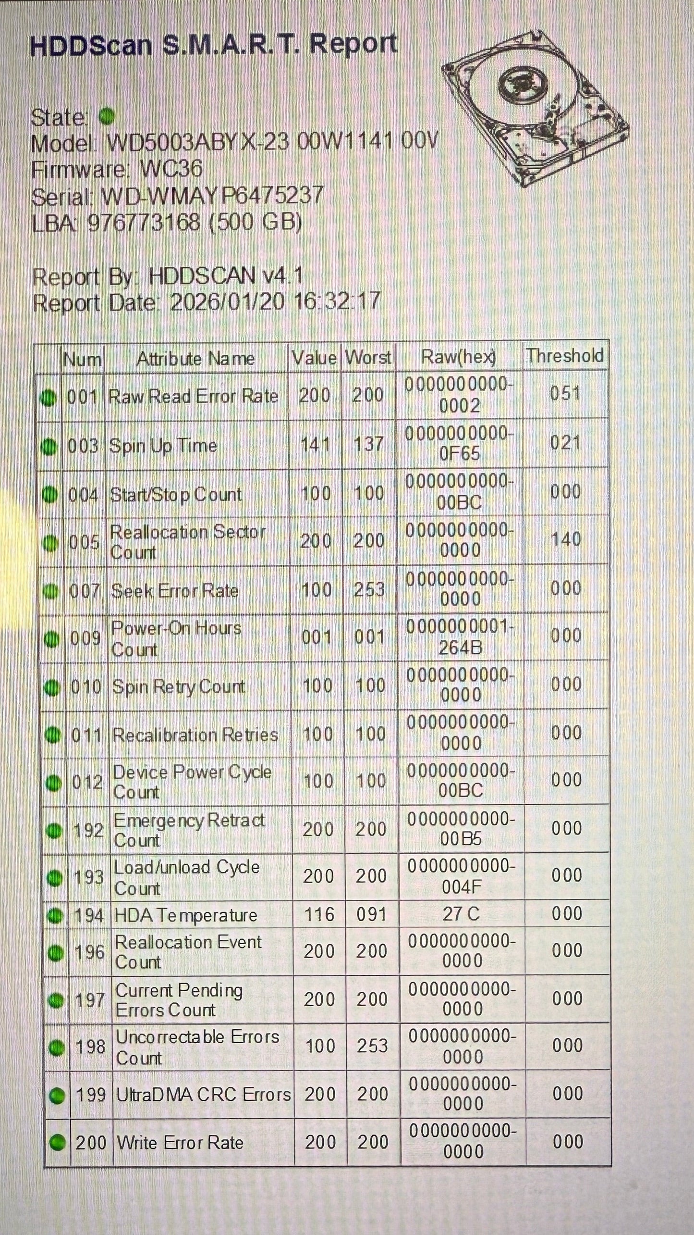Click status dot for Raw Read Error Rate
694x1235 pixels.
click(48, 398)
